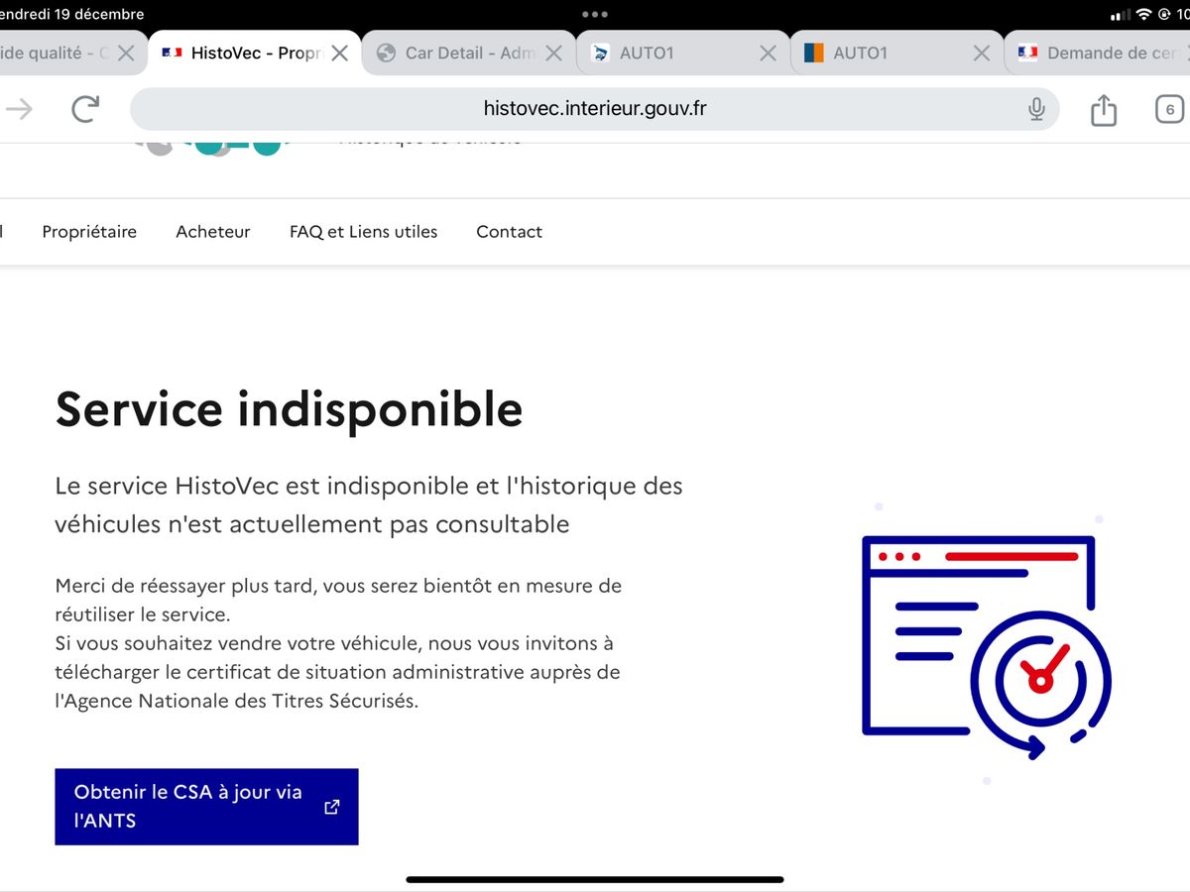Close the first AUTO1 tab with blue favicon

coord(768,54)
